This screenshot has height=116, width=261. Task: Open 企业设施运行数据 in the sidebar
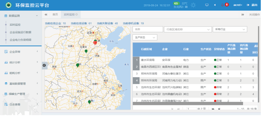pyautogui.click(x=20, y=32)
